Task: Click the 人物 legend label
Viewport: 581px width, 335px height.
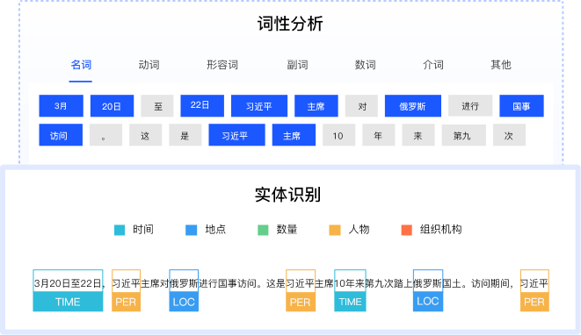Action: pos(359,230)
